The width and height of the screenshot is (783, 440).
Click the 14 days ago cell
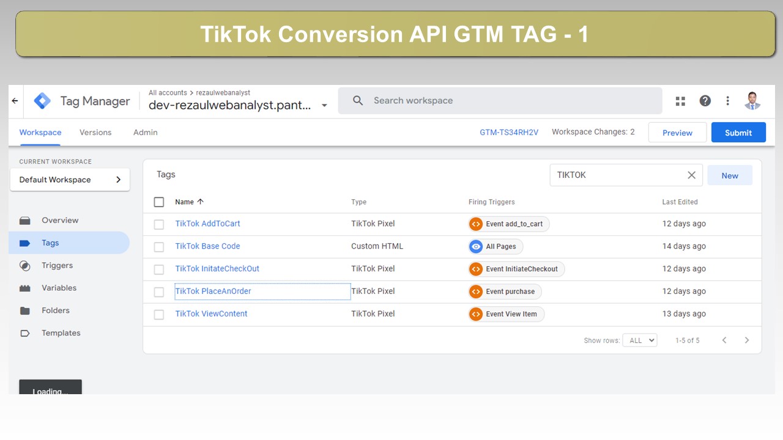[x=684, y=246]
